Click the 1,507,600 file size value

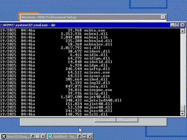(x=71, y=97)
